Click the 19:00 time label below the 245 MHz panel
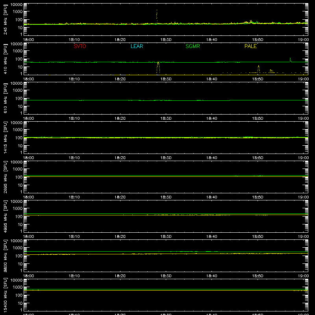The image size is (315, 315). (303, 40)
